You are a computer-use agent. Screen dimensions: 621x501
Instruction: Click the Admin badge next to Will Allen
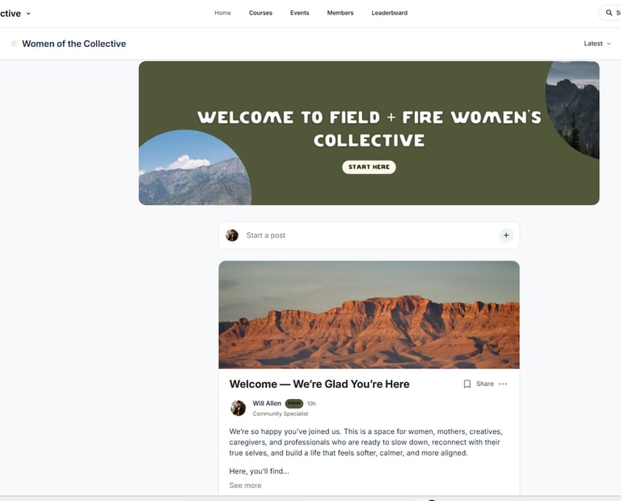click(294, 403)
